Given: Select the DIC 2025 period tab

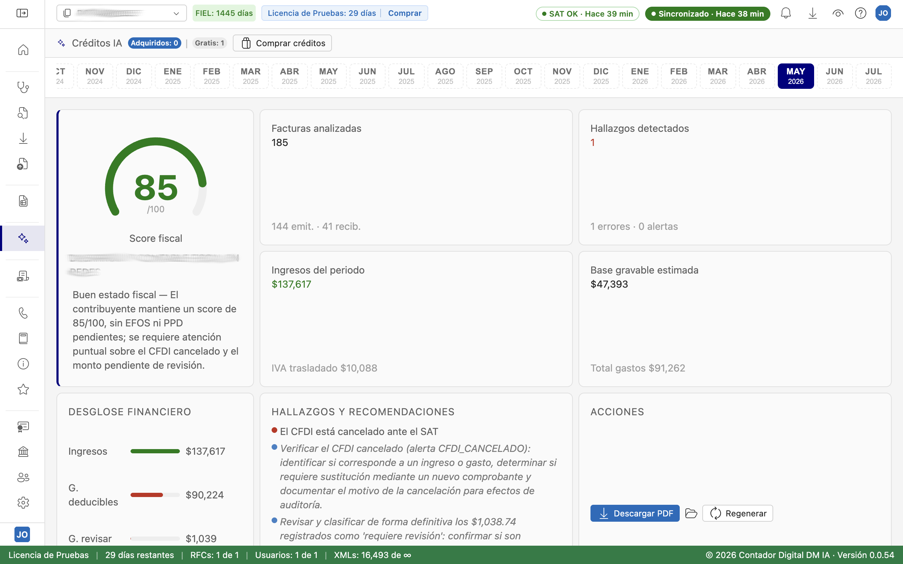Looking at the screenshot, I should coord(601,76).
